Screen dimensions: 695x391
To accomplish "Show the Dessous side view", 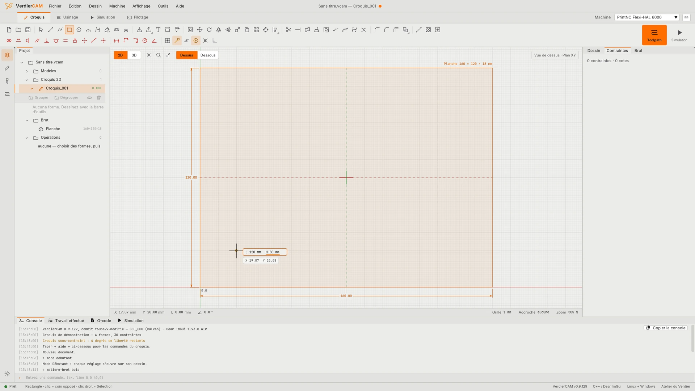I will [x=208, y=55].
